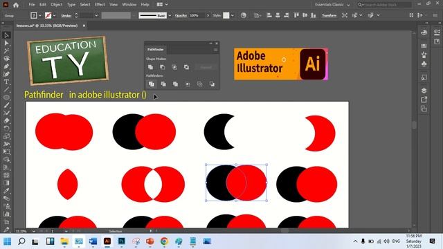The height and width of the screenshot is (249, 443).
Task: Click the Crop pathfinder button
Action: [188, 84]
